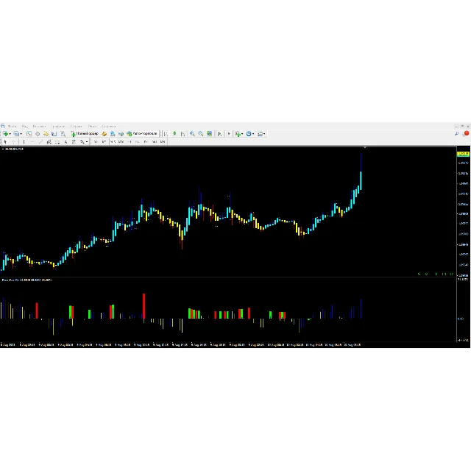
Task: Toggle the Data Window icon
Action: (38, 134)
